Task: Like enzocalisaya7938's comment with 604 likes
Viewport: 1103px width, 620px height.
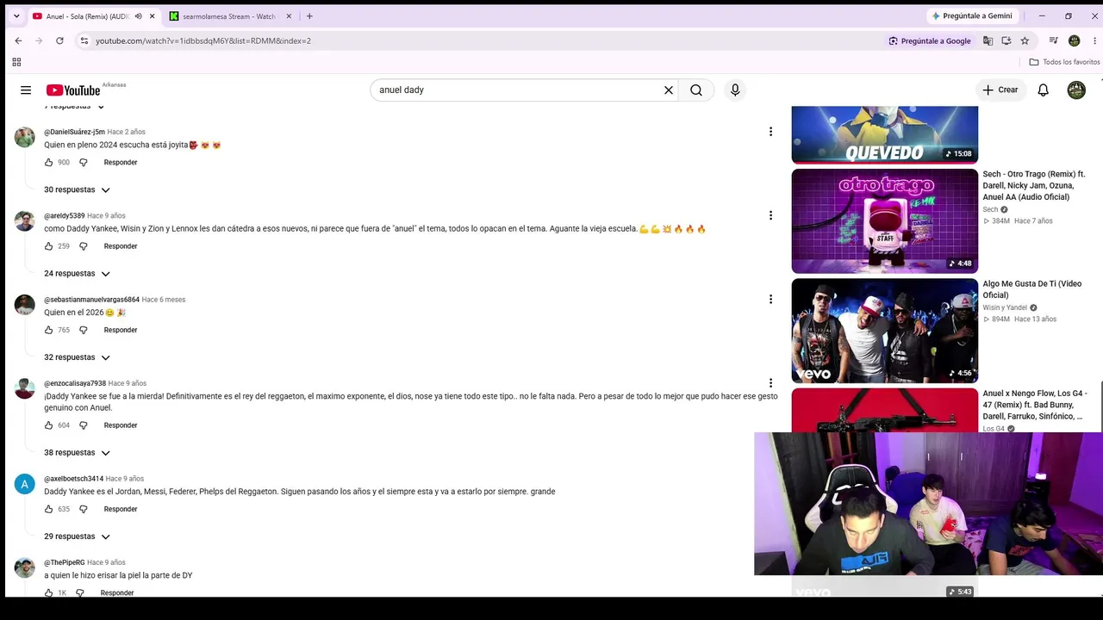Action: [48, 425]
